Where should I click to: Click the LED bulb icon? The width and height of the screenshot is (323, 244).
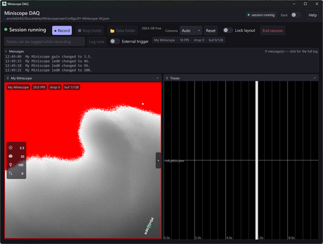click(11, 165)
